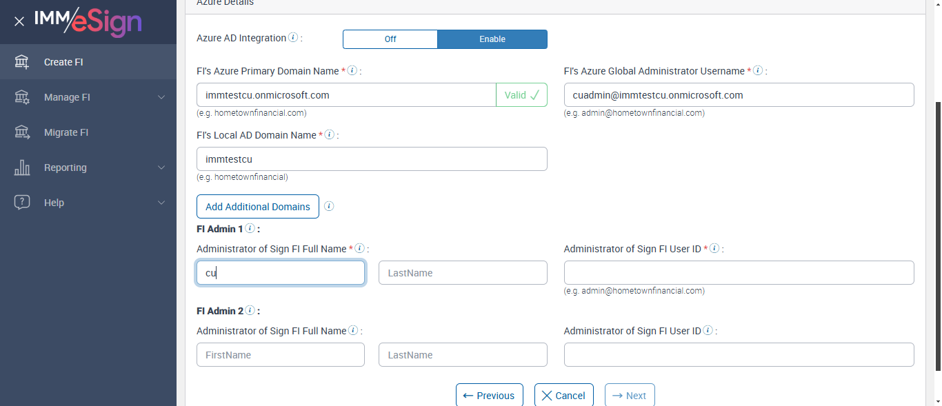Go to Migrate FI in sidebar
This screenshot has height=406, width=942.
pos(66,132)
